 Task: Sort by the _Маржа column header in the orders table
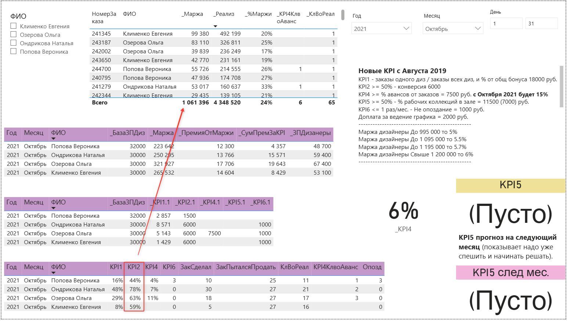pos(192,14)
